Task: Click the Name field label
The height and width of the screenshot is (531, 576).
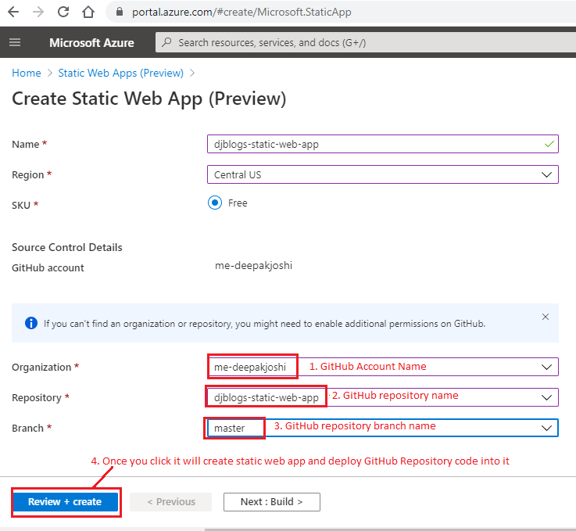Action: tap(25, 145)
